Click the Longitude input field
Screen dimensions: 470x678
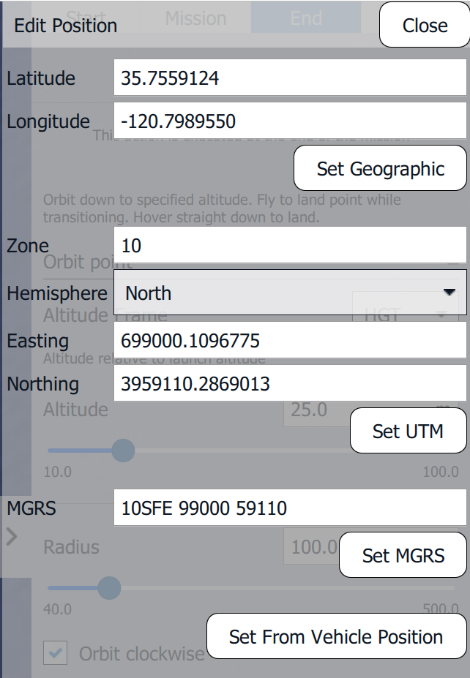(290, 121)
